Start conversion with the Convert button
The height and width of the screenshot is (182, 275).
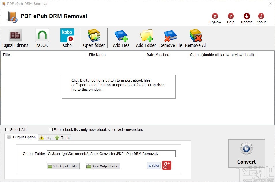tap(246, 153)
